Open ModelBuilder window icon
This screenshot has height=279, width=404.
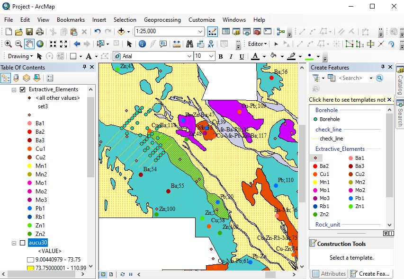[x=280, y=31]
